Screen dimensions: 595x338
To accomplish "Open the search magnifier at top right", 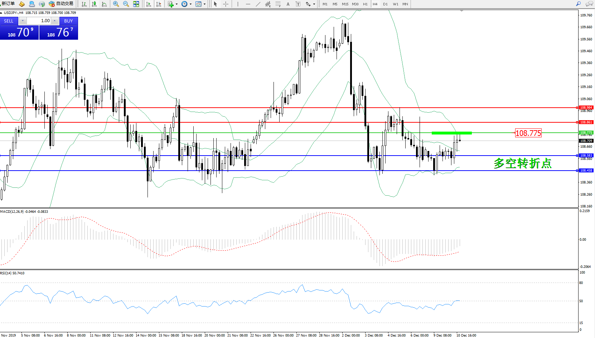I will click(578, 4).
